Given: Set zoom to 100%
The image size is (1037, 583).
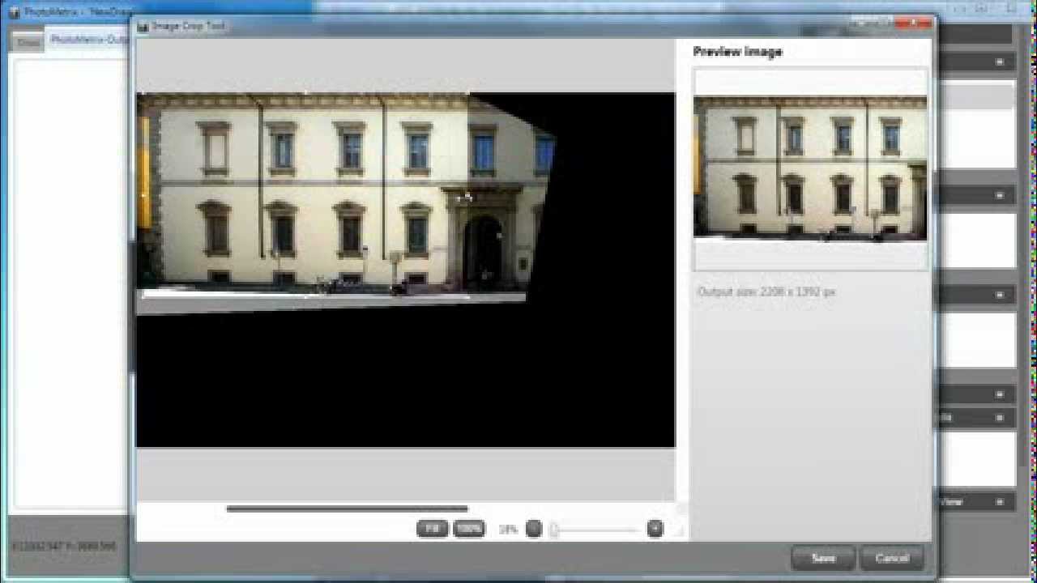Looking at the screenshot, I should 469,529.
